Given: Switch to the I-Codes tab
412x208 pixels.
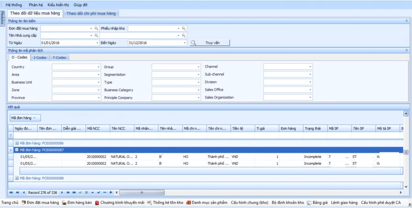Looking at the screenshot, I should (x=40, y=57).
